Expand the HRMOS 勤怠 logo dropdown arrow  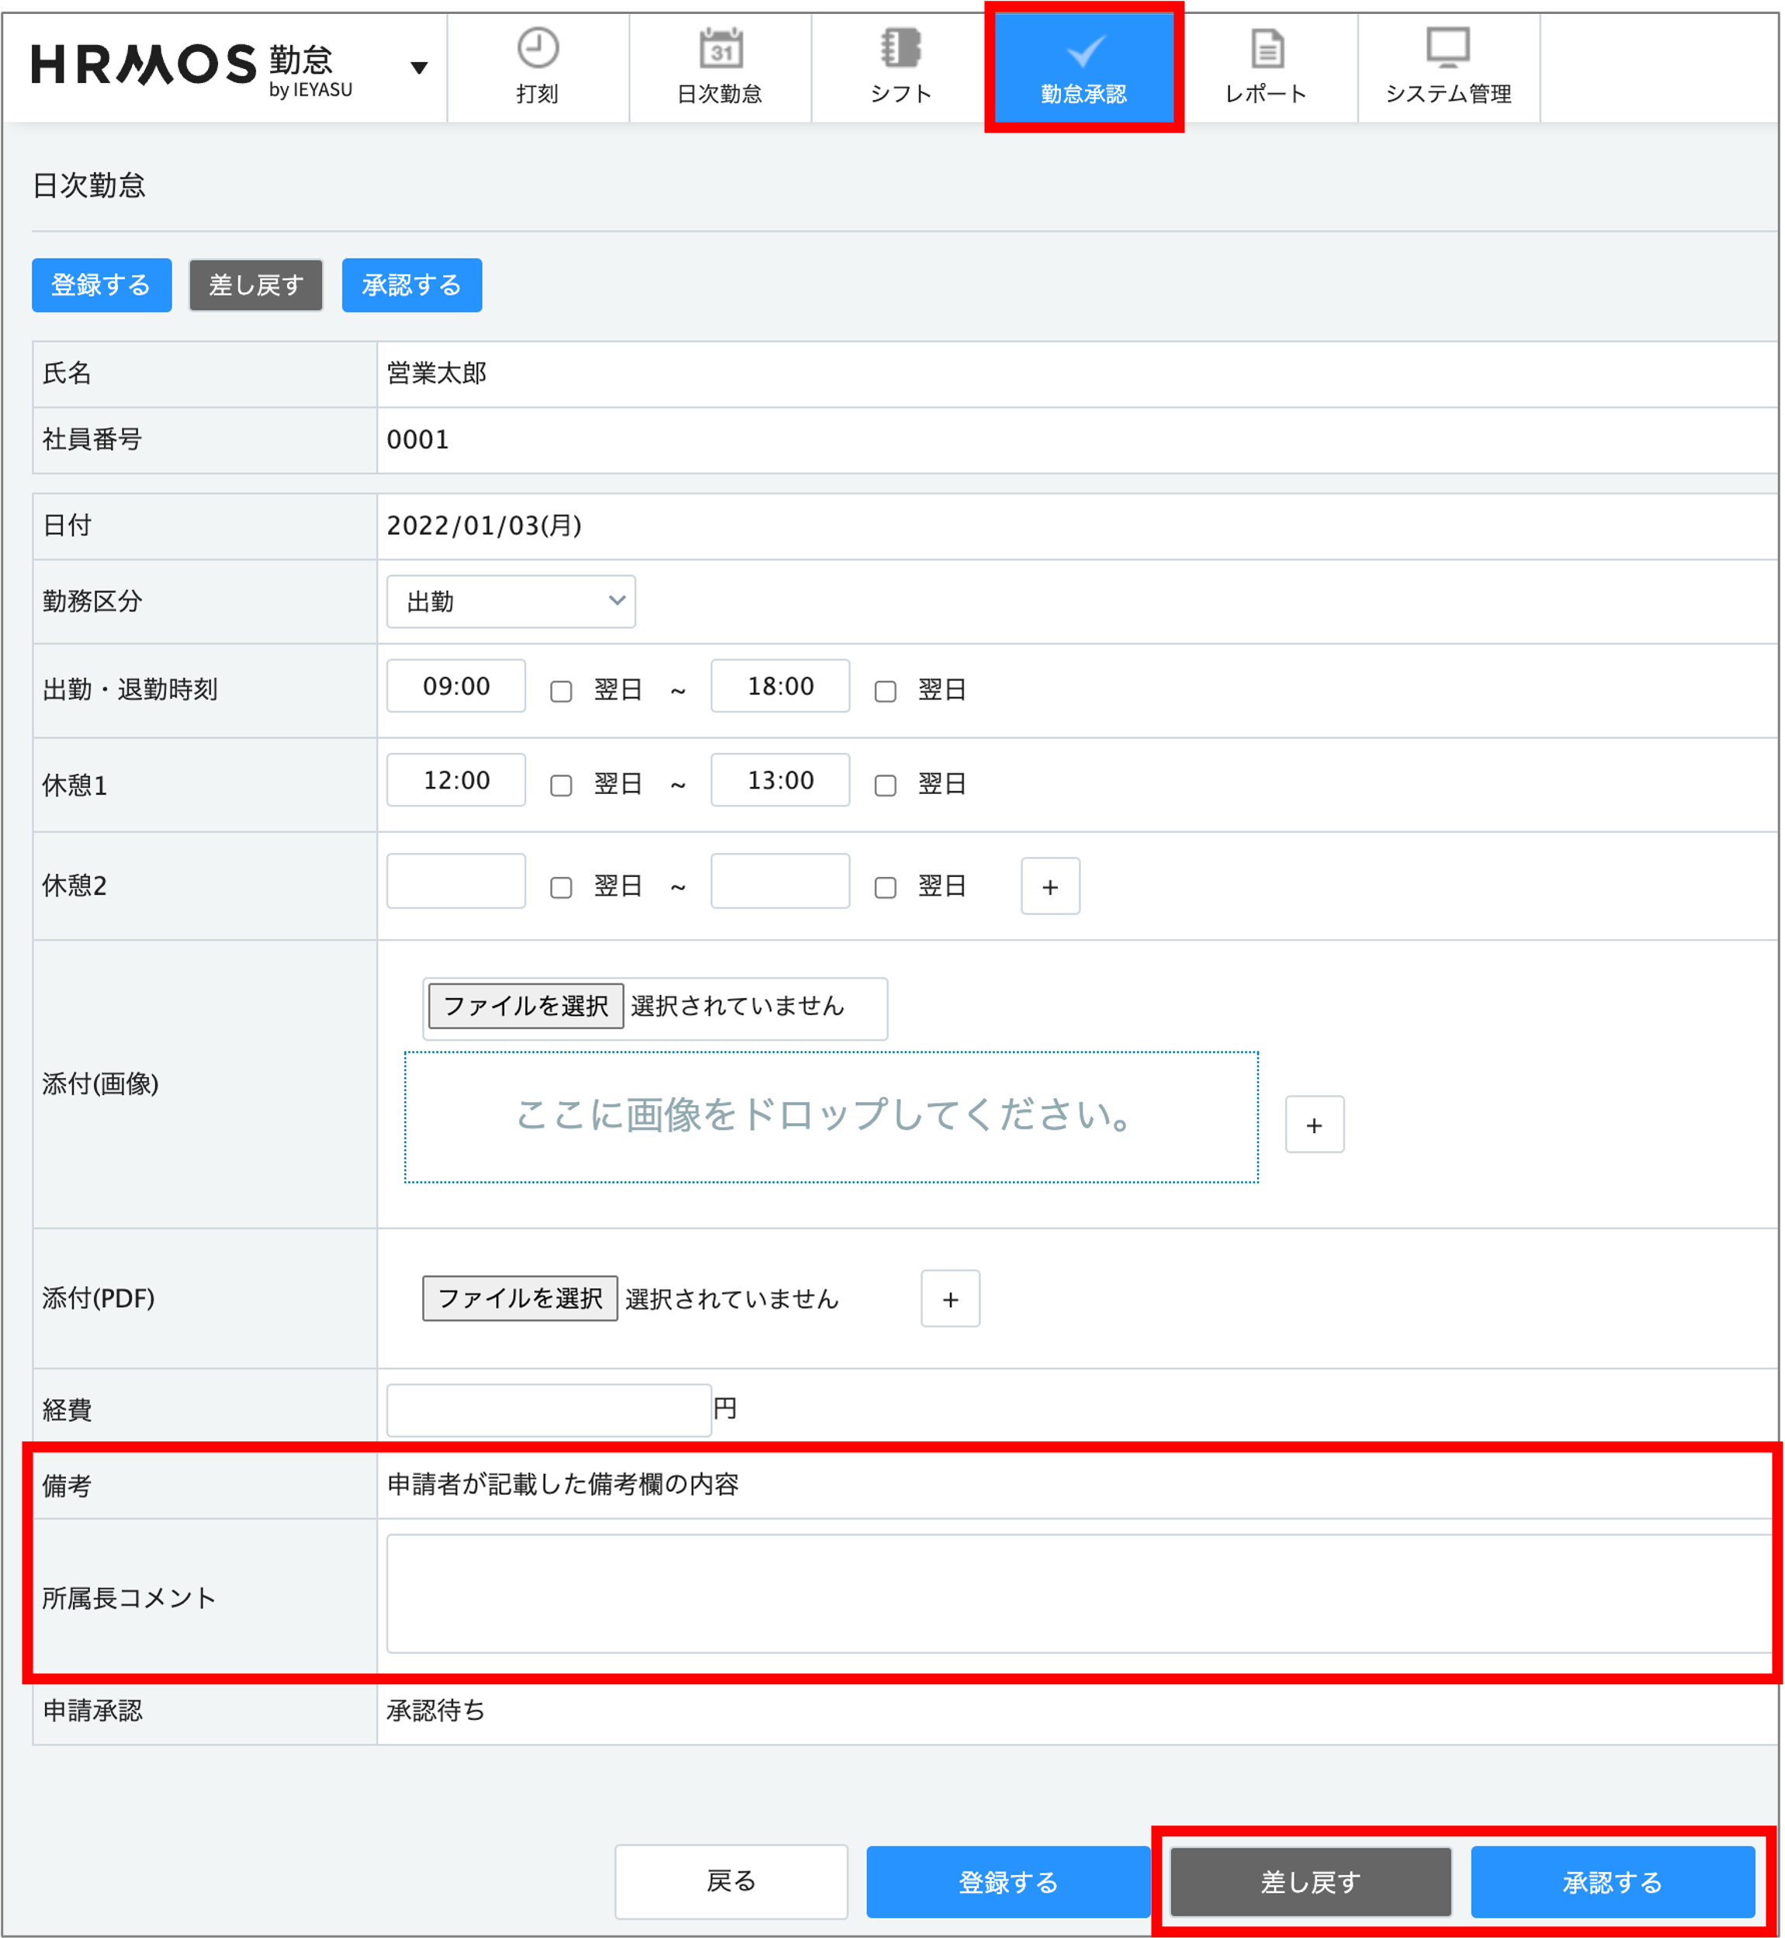coord(418,68)
